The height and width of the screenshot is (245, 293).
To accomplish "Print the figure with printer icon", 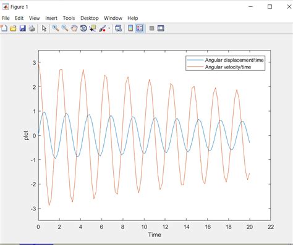I will tap(32, 28).
